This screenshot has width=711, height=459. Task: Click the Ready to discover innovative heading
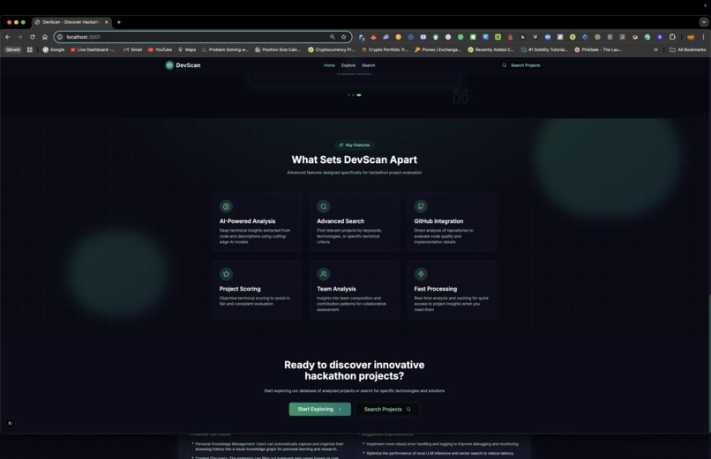pos(355,370)
